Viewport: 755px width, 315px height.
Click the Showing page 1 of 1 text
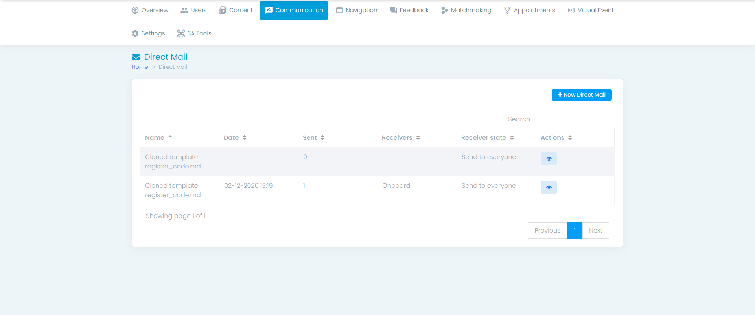176,216
